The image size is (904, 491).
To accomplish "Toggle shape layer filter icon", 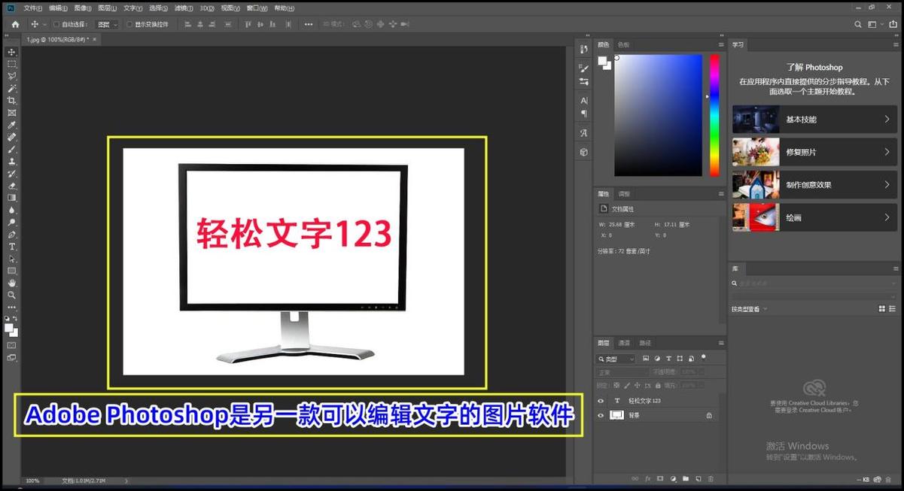I will [x=680, y=359].
